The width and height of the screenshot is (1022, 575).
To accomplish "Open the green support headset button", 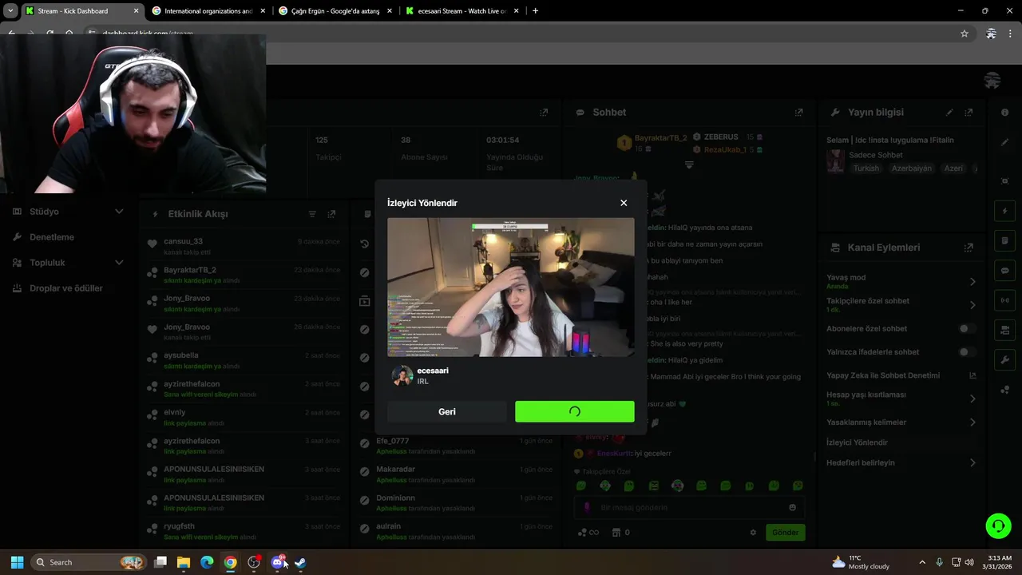I will tap(998, 525).
